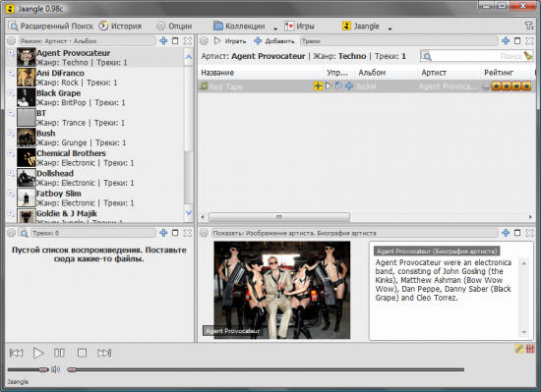Screen dimensions: 541x392
Task: Click the Ani DiFranco thumbnail
Action: pos(27,78)
